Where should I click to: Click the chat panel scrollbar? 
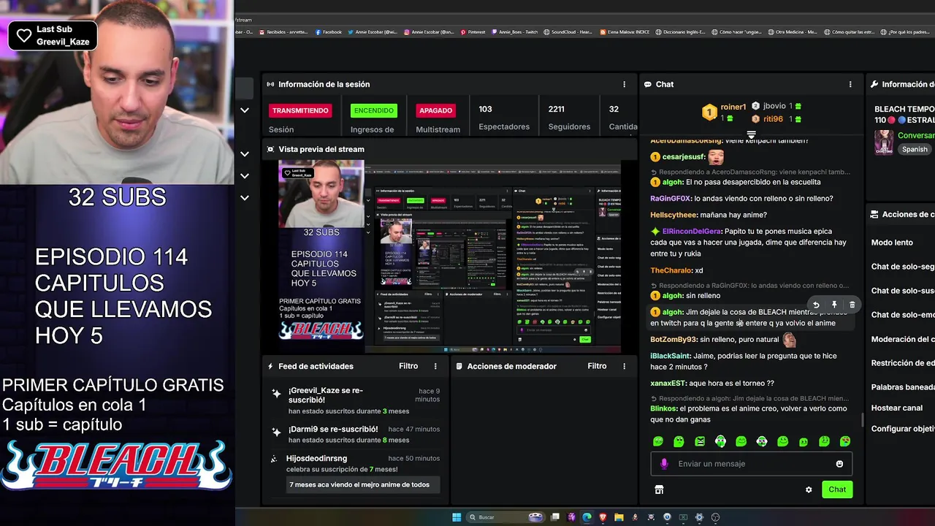[862, 420]
